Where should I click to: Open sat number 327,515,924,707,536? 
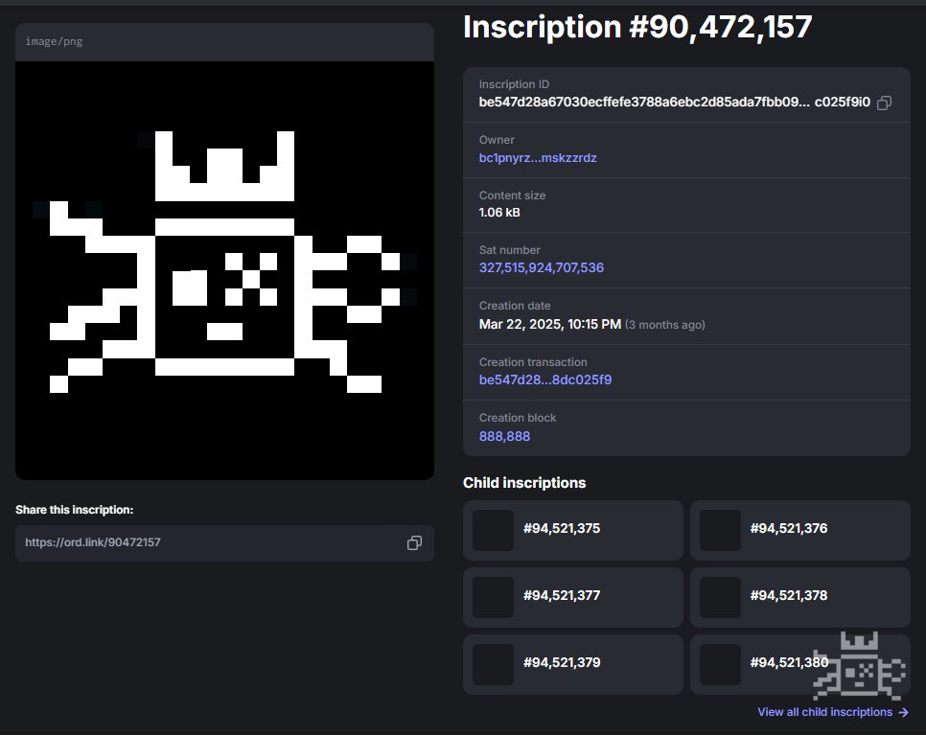541,267
